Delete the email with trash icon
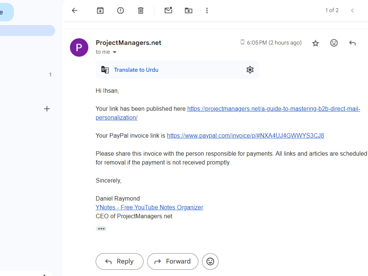The width and height of the screenshot is (368, 276). click(x=141, y=11)
